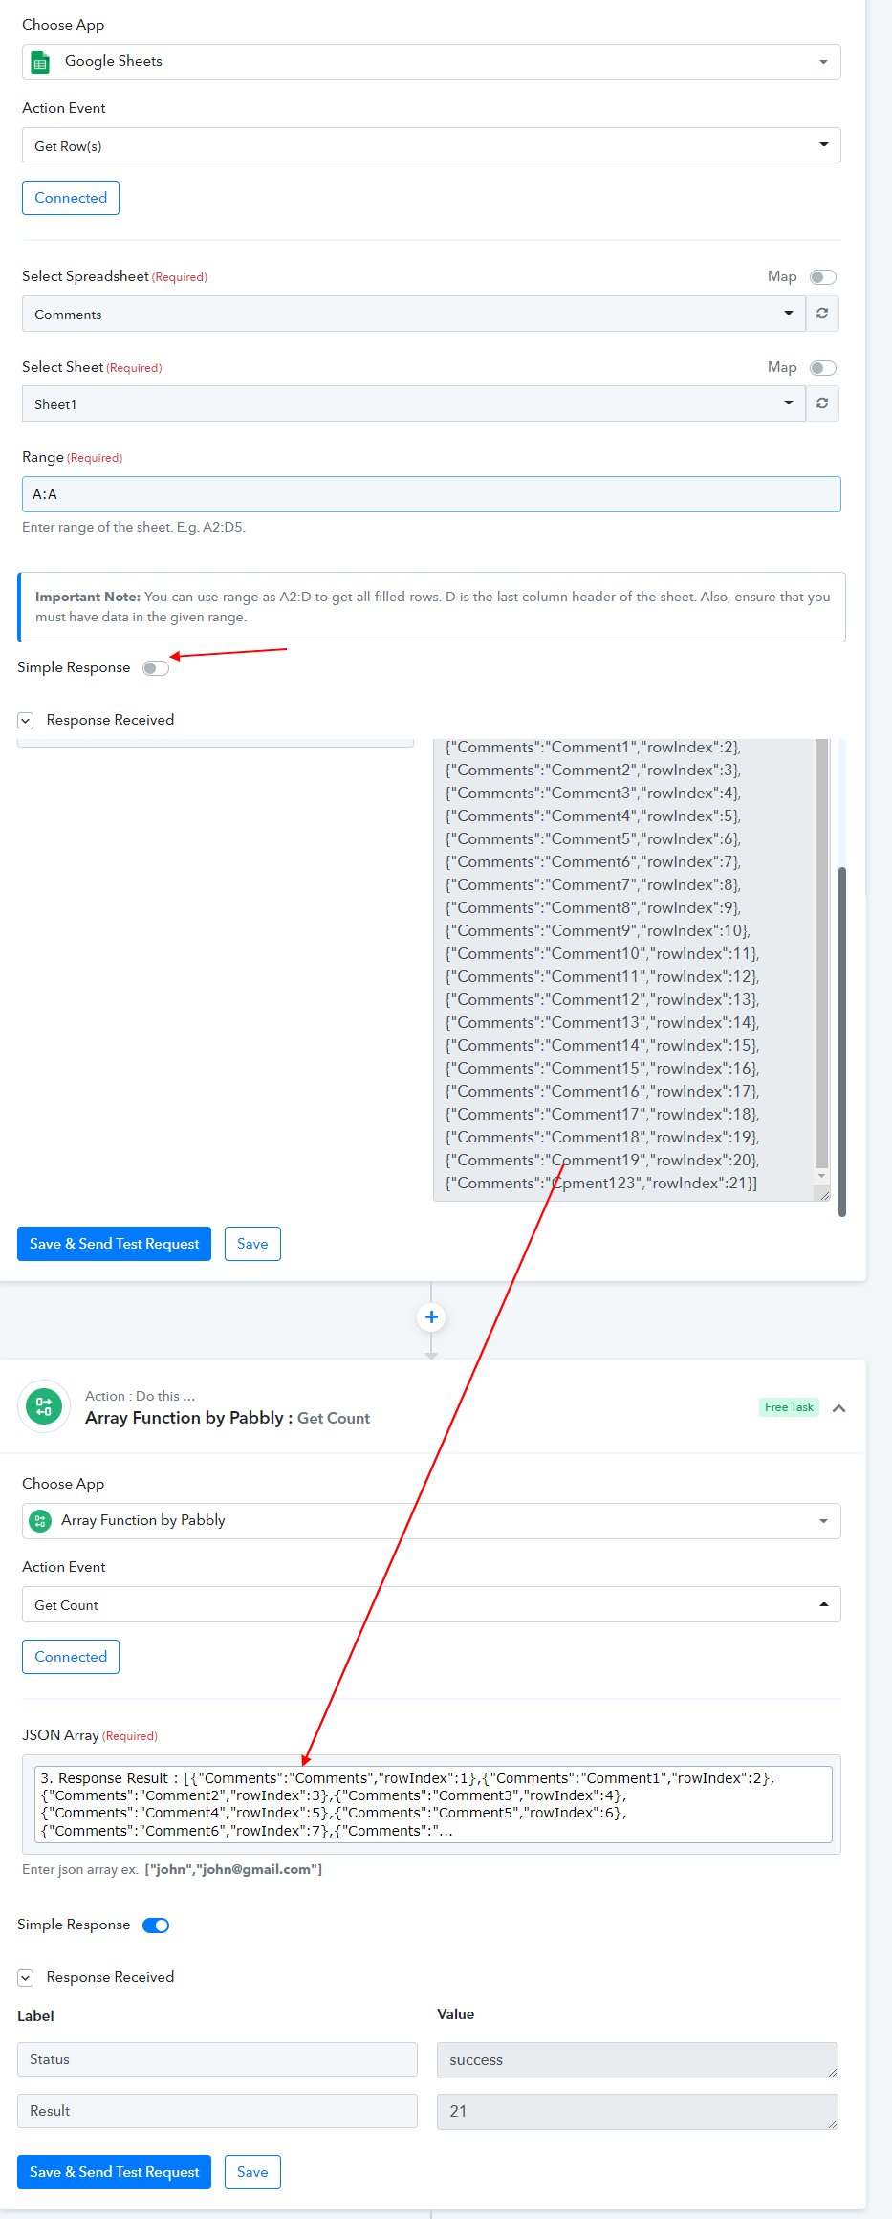Open the Get Row(s) Action Event dropdown
The height and width of the screenshot is (2219, 892).
click(431, 145)
